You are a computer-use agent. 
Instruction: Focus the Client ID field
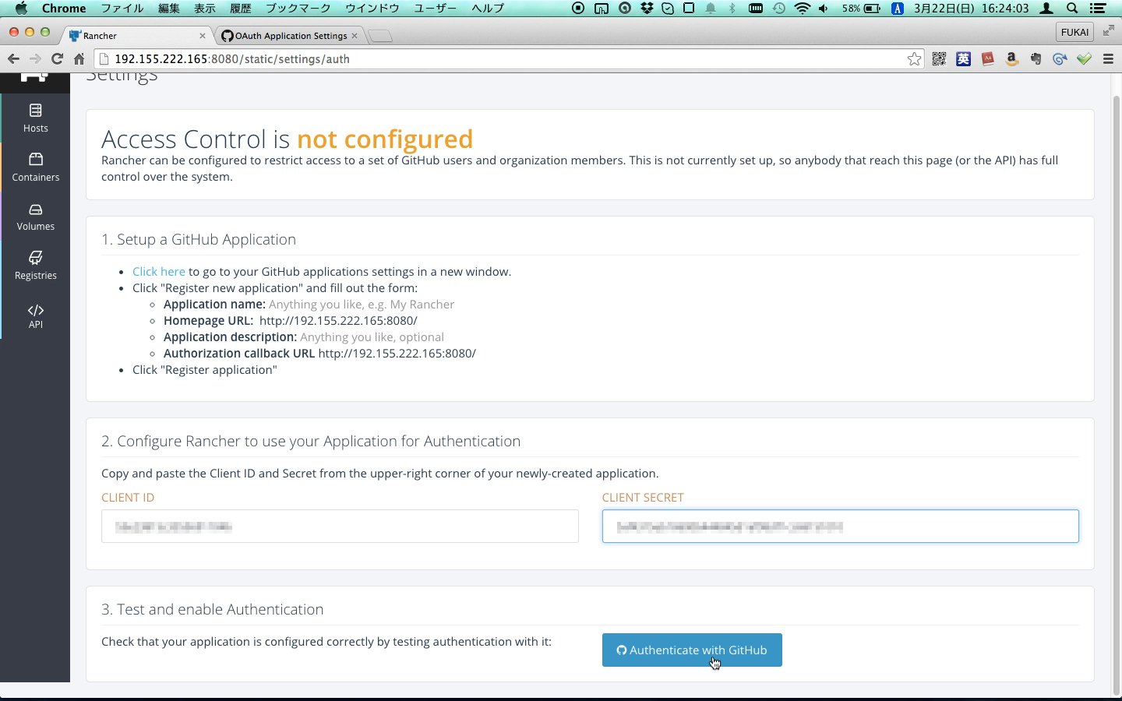pos(340,527)
